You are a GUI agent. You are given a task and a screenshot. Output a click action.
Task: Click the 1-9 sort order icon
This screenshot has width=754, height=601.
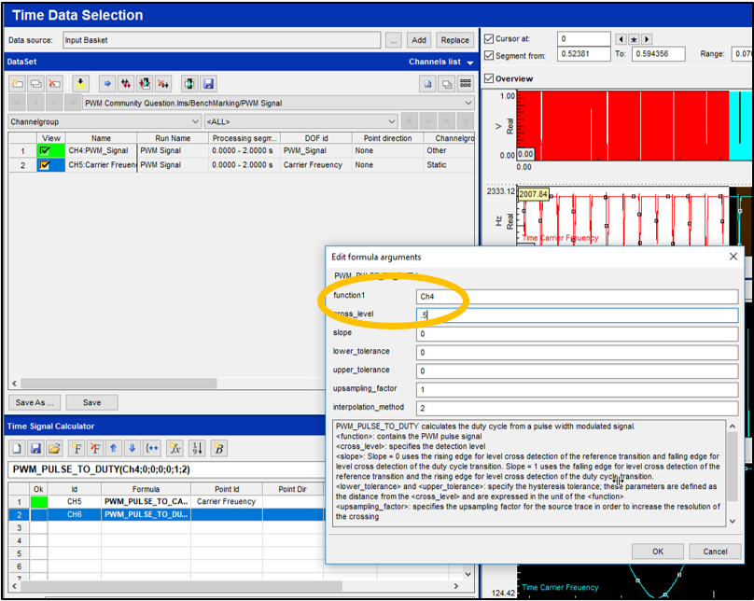point(197,449)
